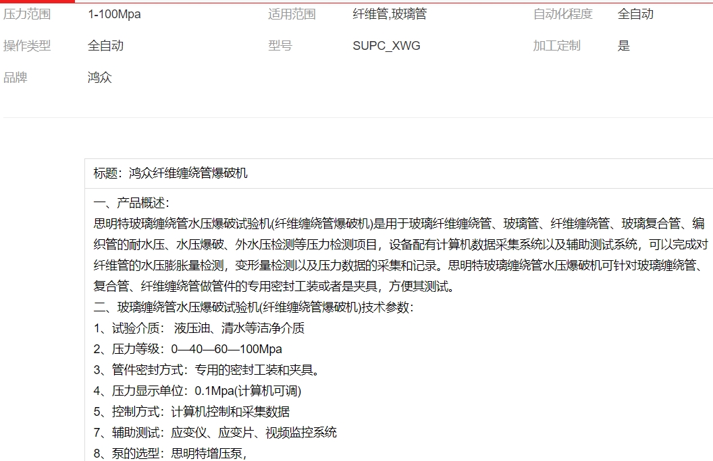Click the 自动化程度 attribute label
The image size is (713, 461).
pos(563,14)
